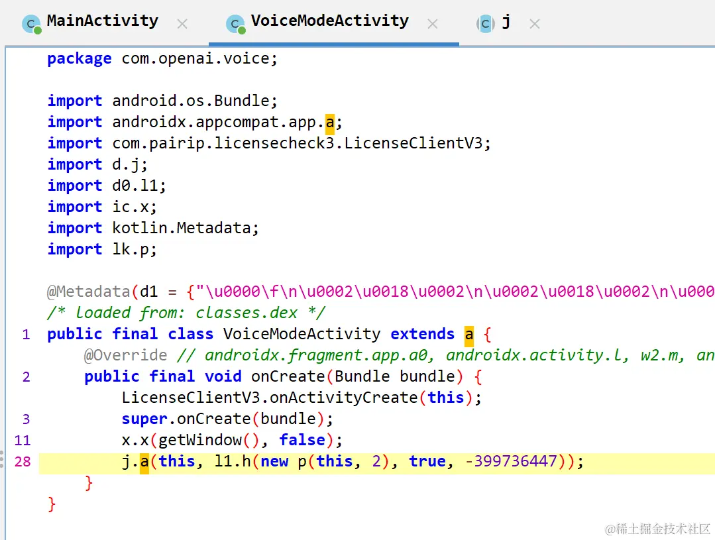The image size is (715, 540).
Task: Click onCreate method name in signature
Action: click(x=288, y=376)
